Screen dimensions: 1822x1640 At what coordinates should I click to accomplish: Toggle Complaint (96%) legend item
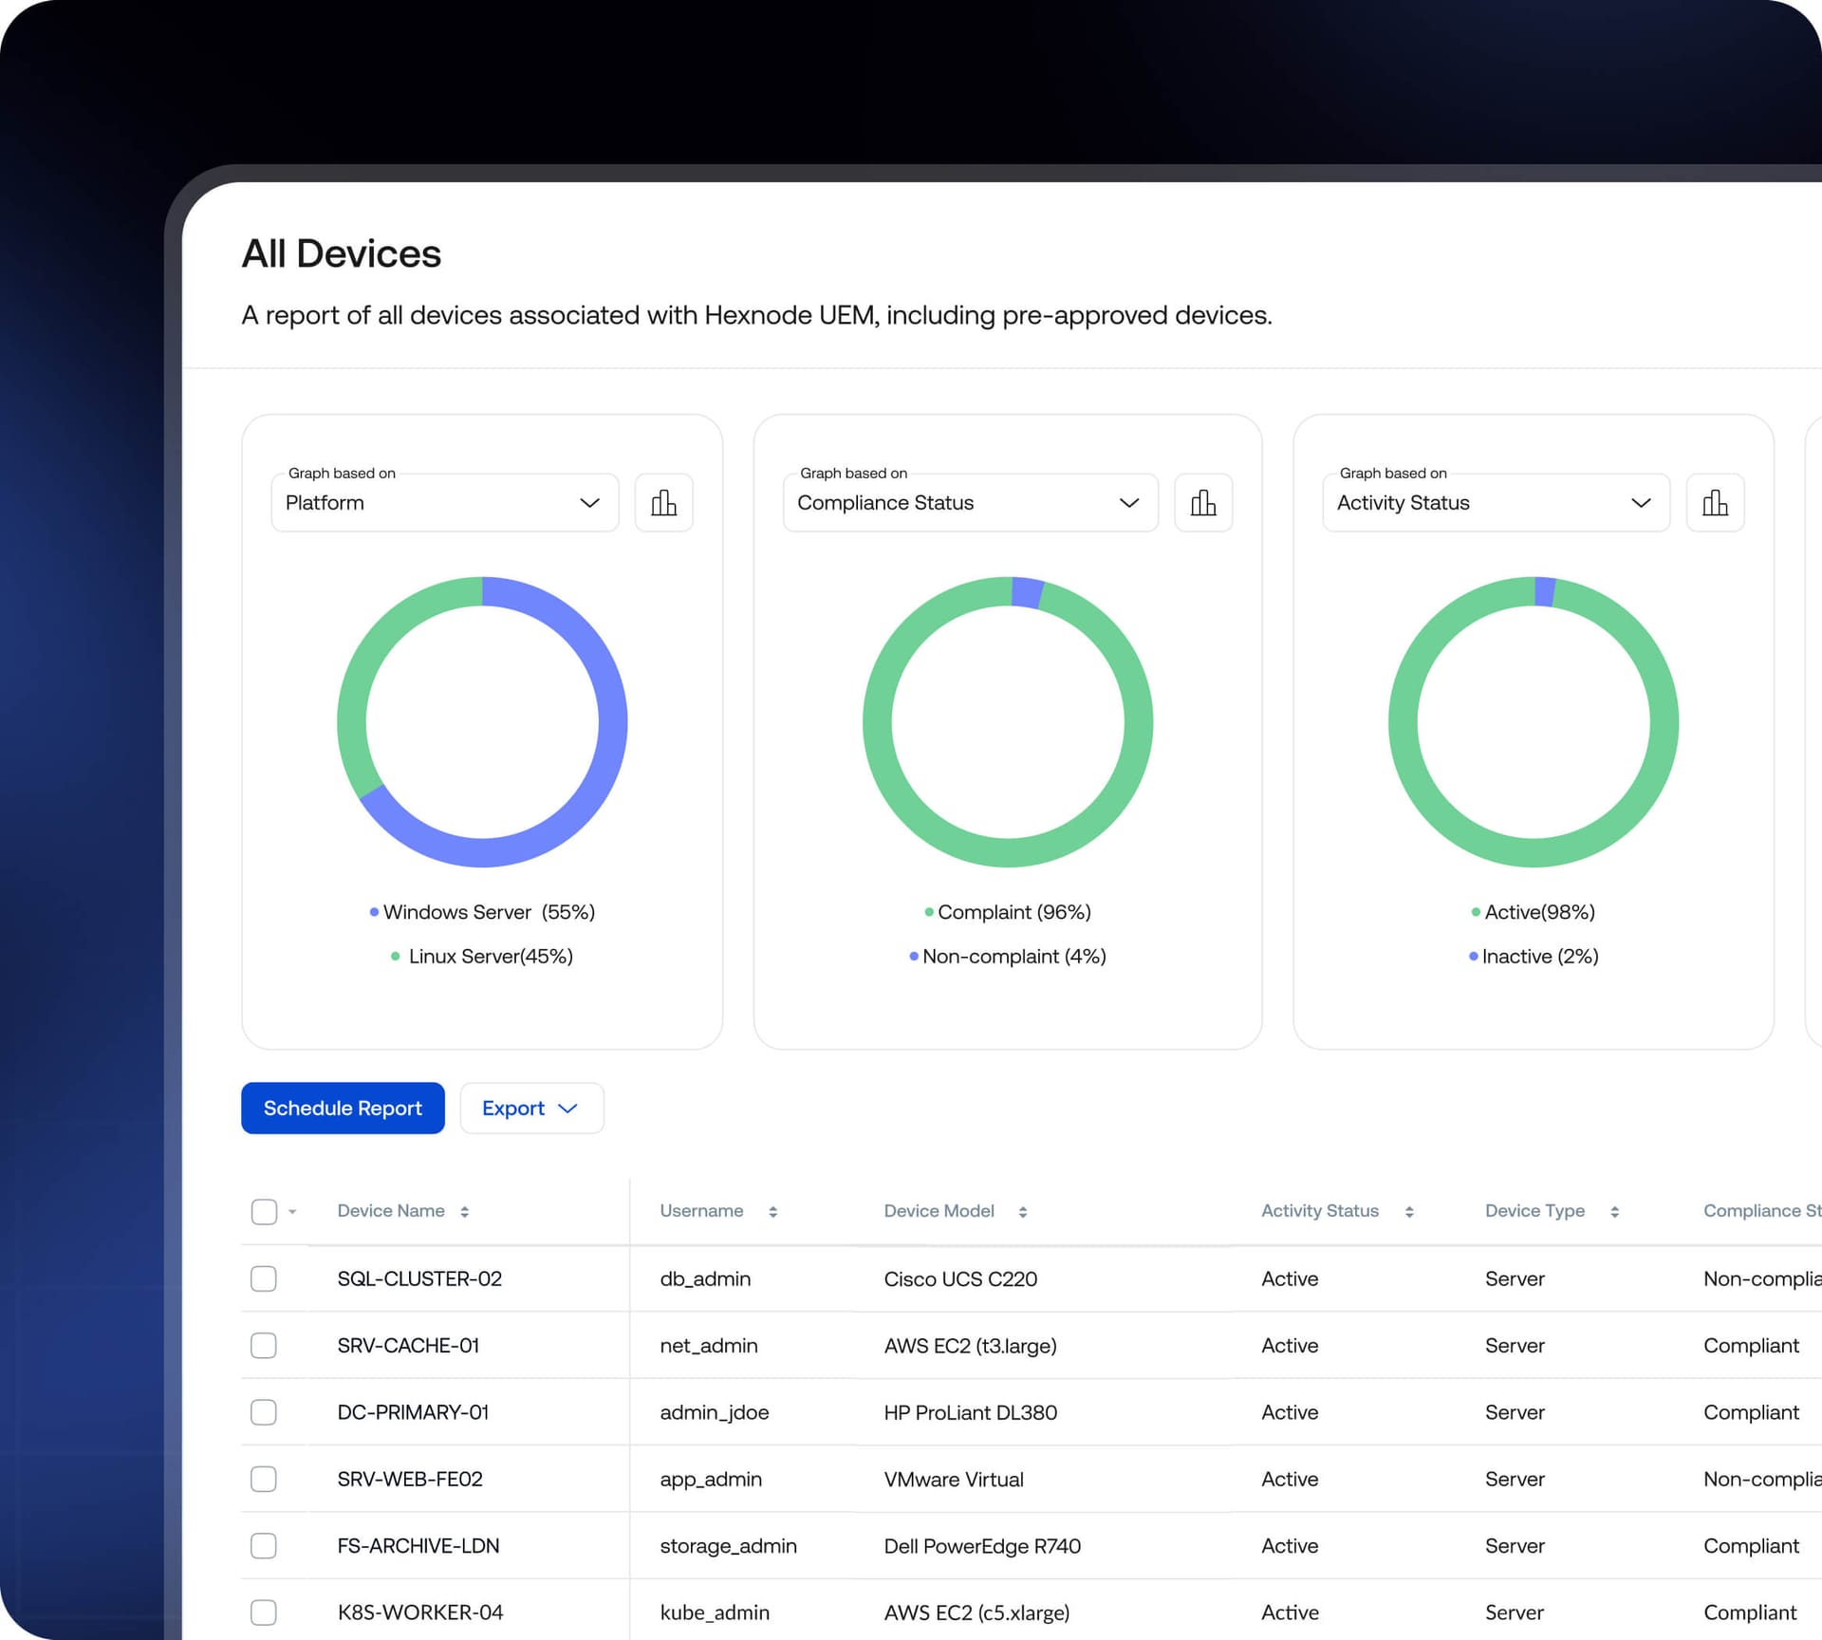click(1008, 912)
